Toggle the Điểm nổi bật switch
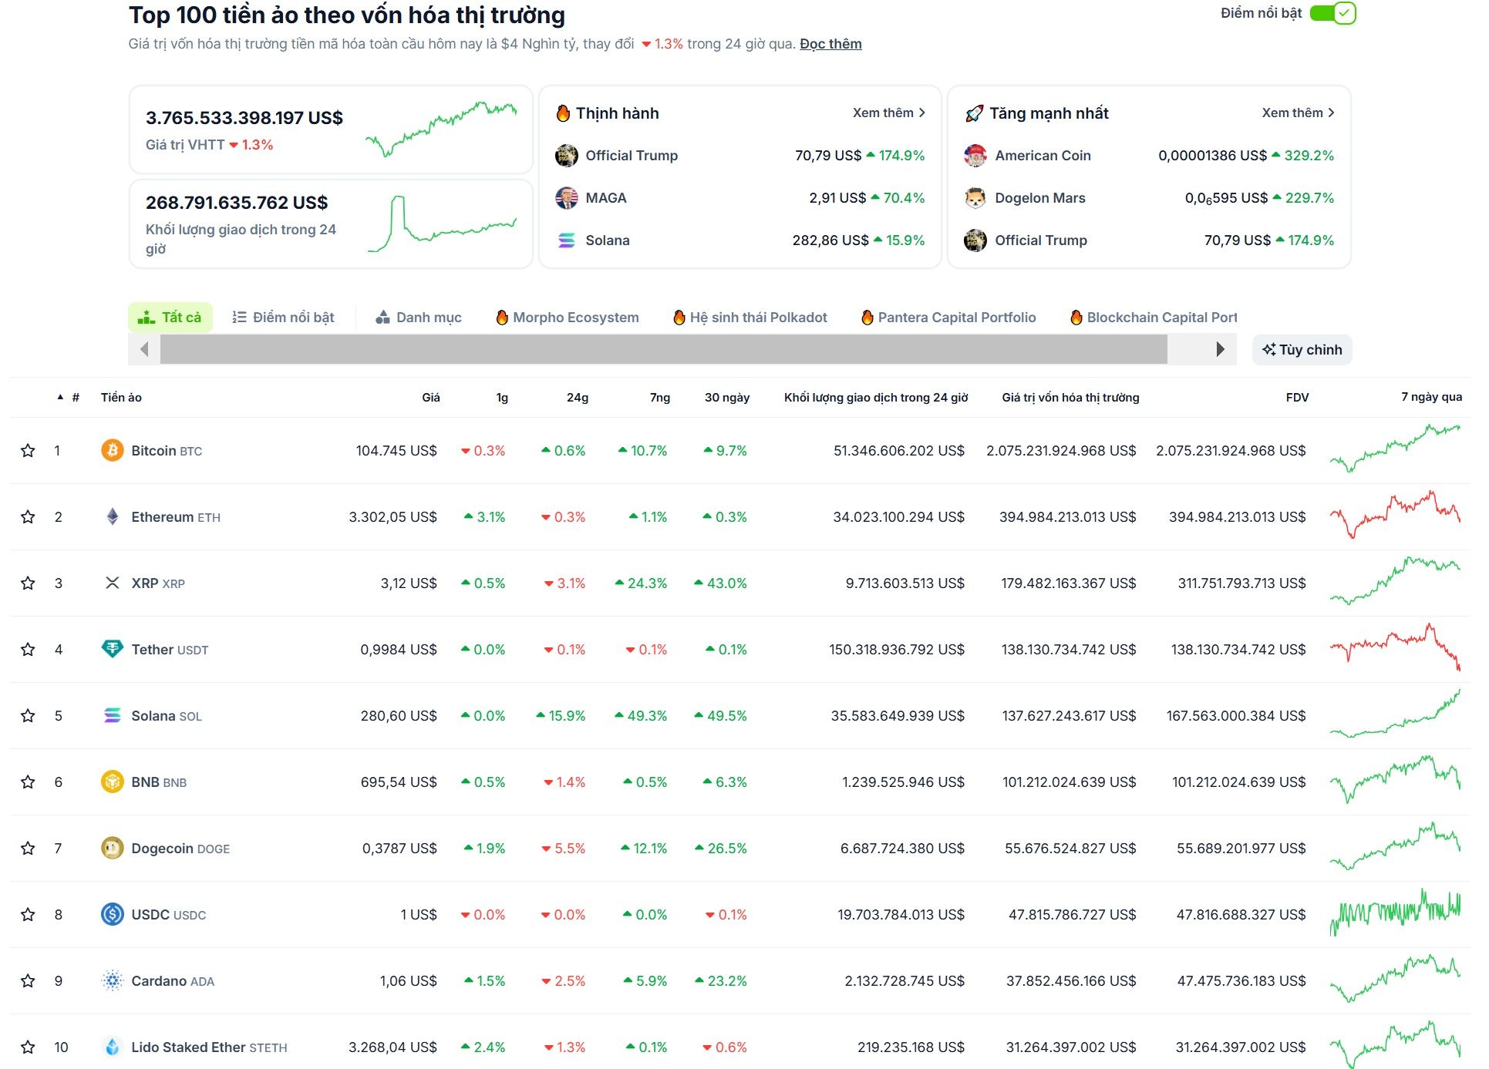 (x=1332, y=13)
